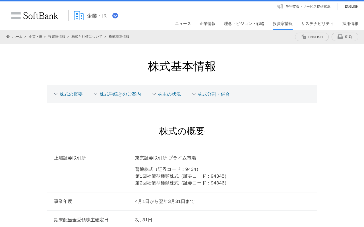Click the ENGLISH translate button in the breadcrumb bar
This screenshot has height=227, width=364.
312,37
